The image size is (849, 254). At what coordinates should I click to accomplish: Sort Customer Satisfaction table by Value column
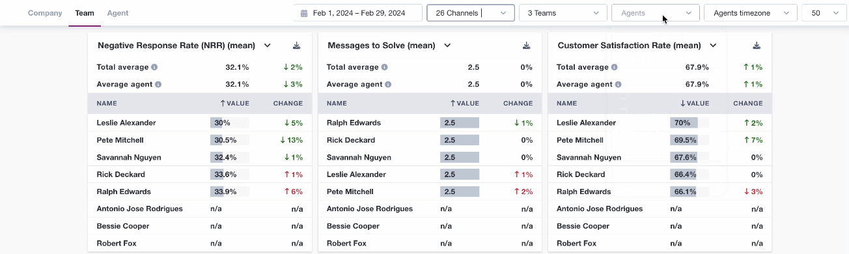click(x=694, y=103)
